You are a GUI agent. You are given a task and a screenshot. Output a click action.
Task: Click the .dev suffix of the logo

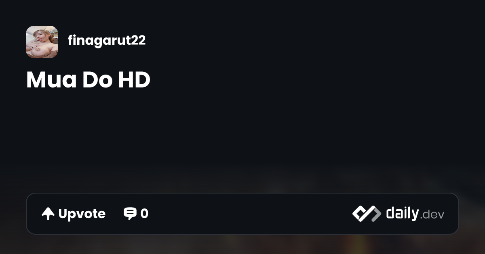(x=432, y=215)
